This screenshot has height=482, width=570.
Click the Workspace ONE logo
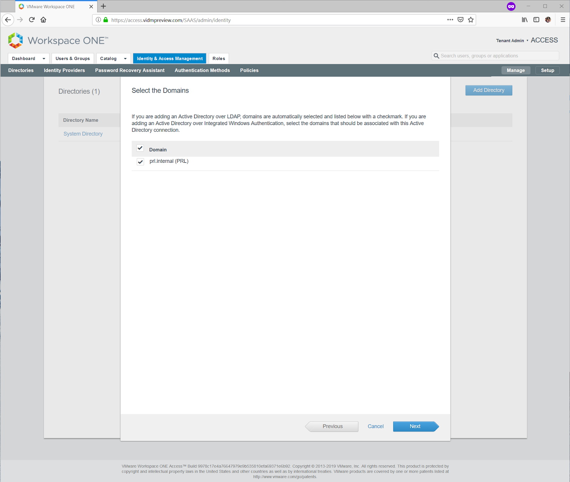(58, 40)
